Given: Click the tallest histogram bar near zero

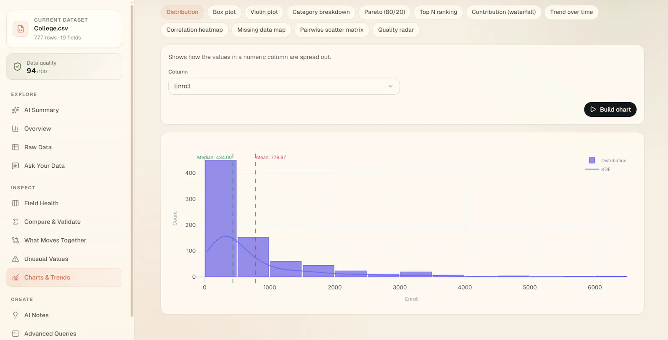Looking at the screenshot, I should click(x=221, y=219).
